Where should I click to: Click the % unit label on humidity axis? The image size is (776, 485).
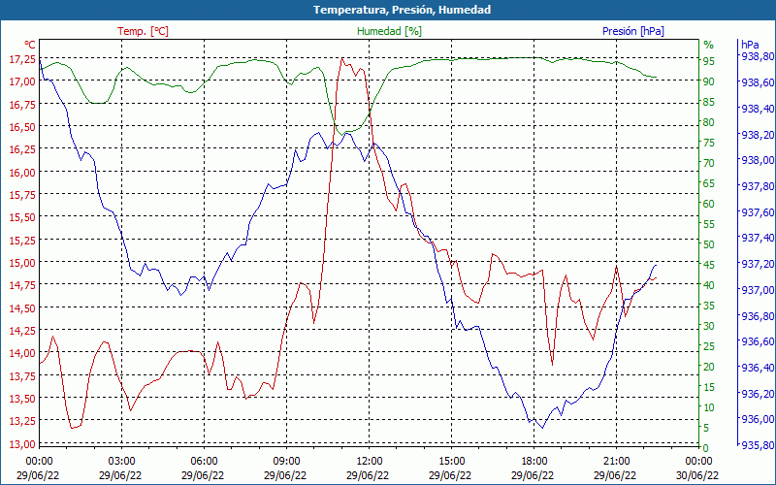709,45
